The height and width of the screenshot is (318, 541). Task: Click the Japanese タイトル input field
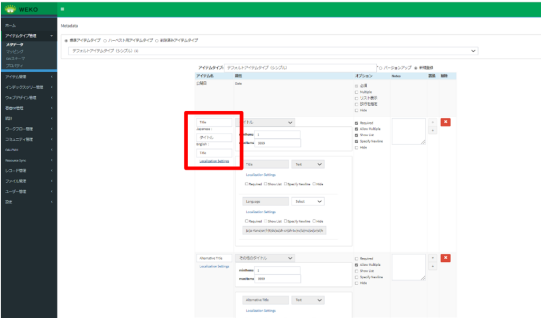pyautogui.click(x=214, y=137)
